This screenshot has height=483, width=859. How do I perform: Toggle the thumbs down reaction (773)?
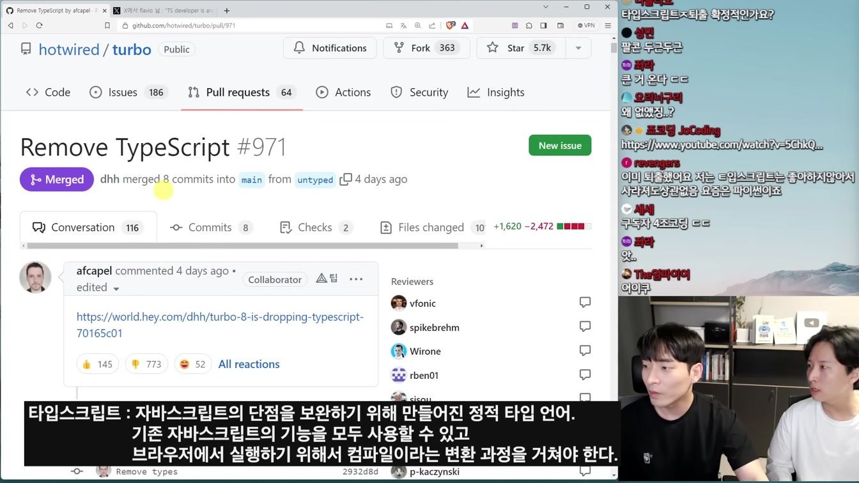click(x=146, y=364)
